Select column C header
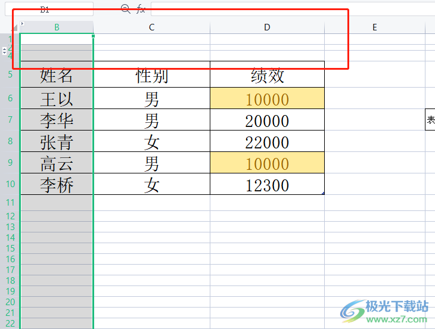 (152, 27)
